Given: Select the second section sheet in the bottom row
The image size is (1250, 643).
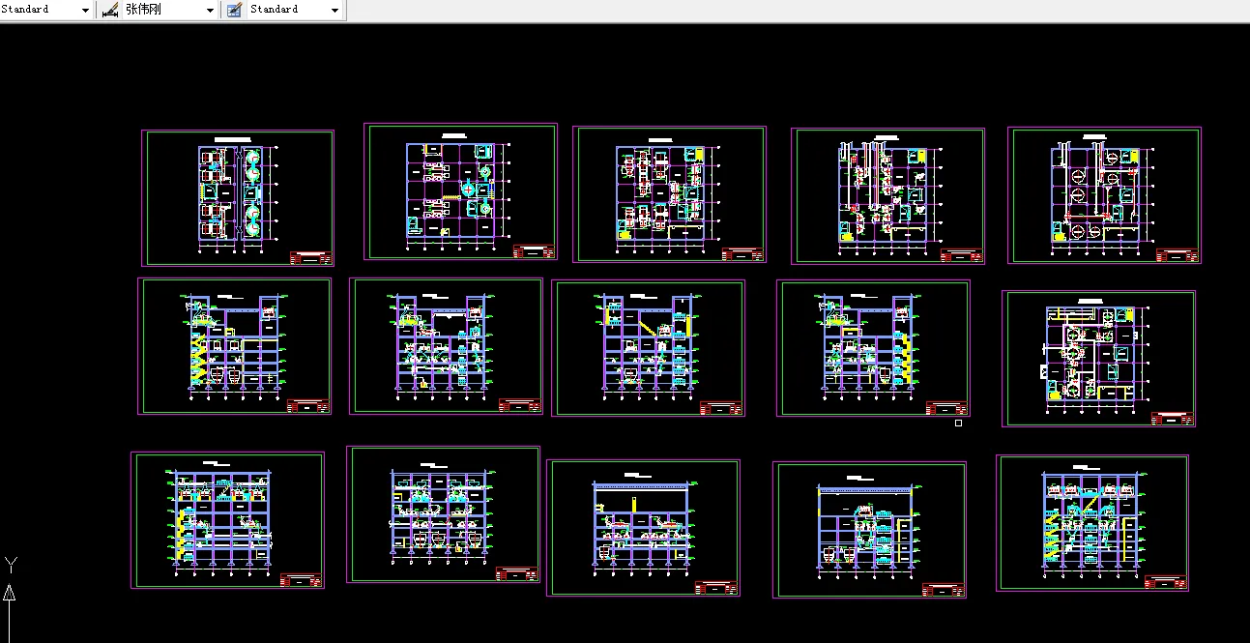Looking at the screenshot, I should click(444, 514).
